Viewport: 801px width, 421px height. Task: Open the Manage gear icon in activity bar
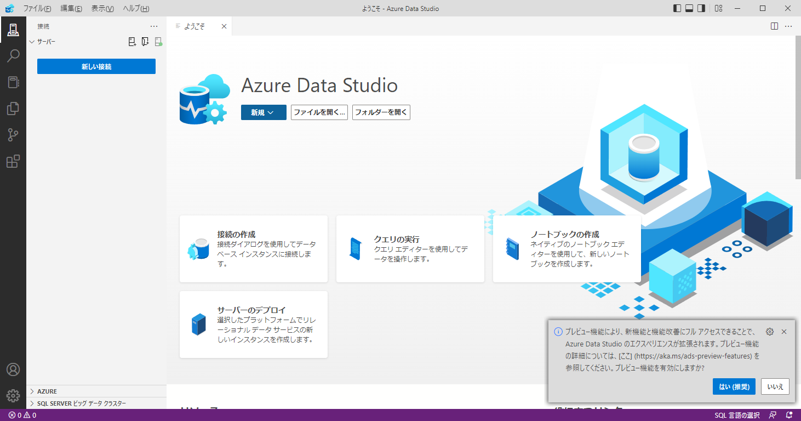(13, 396)
